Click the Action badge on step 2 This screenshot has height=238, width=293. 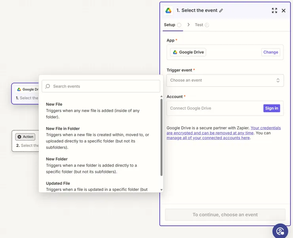[25, 137]
